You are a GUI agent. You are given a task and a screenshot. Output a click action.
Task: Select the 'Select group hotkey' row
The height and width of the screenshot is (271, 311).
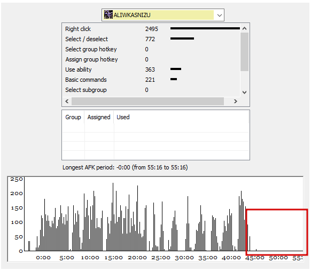click(152, 49)
